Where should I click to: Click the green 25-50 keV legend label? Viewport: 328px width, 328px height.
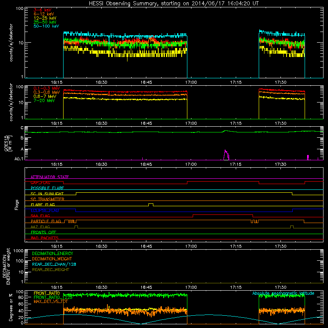tap(45, 22)
